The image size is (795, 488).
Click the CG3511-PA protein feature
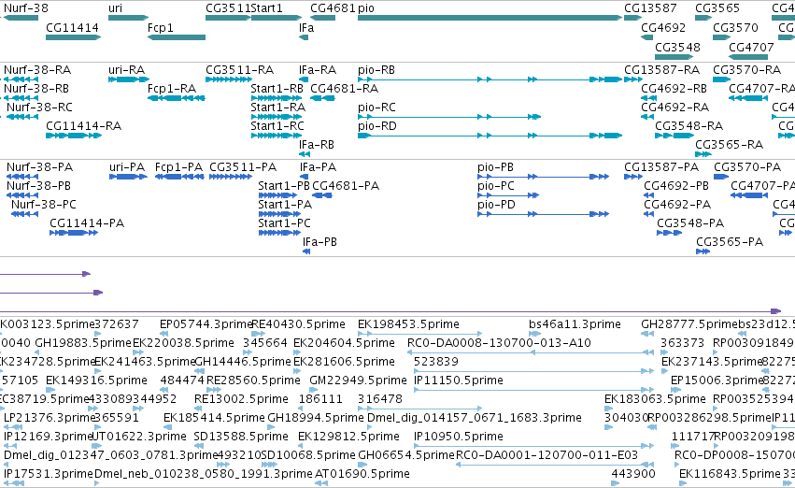coord(231,177)
